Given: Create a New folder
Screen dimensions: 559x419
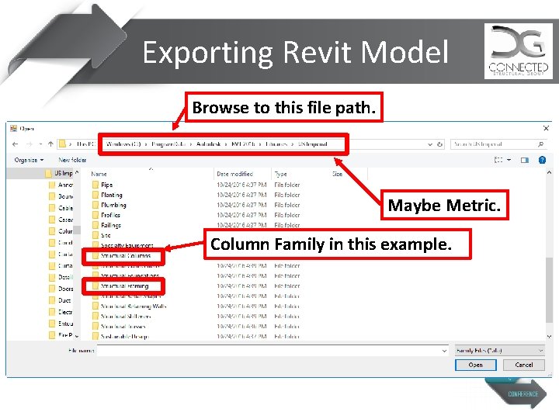Looking at the screenshot, I should (72, 160).
